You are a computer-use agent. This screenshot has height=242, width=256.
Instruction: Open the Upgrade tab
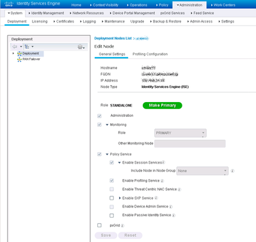click(137, 21)
